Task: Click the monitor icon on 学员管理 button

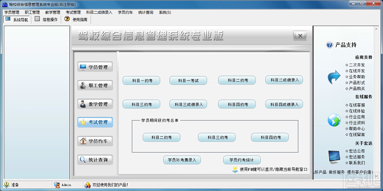Action: (83, 67)
